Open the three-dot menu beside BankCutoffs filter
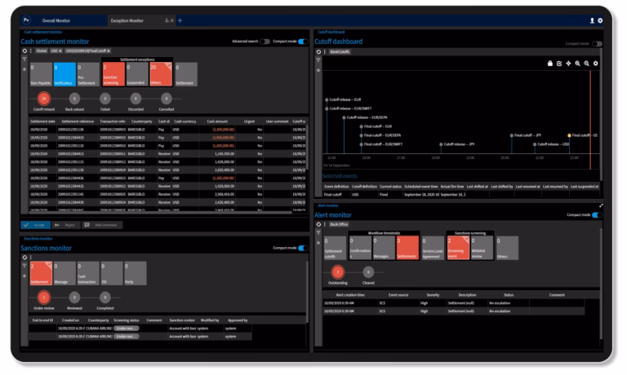Image resolution: width=627 pixels, height=375 pixels. point(325,51)
